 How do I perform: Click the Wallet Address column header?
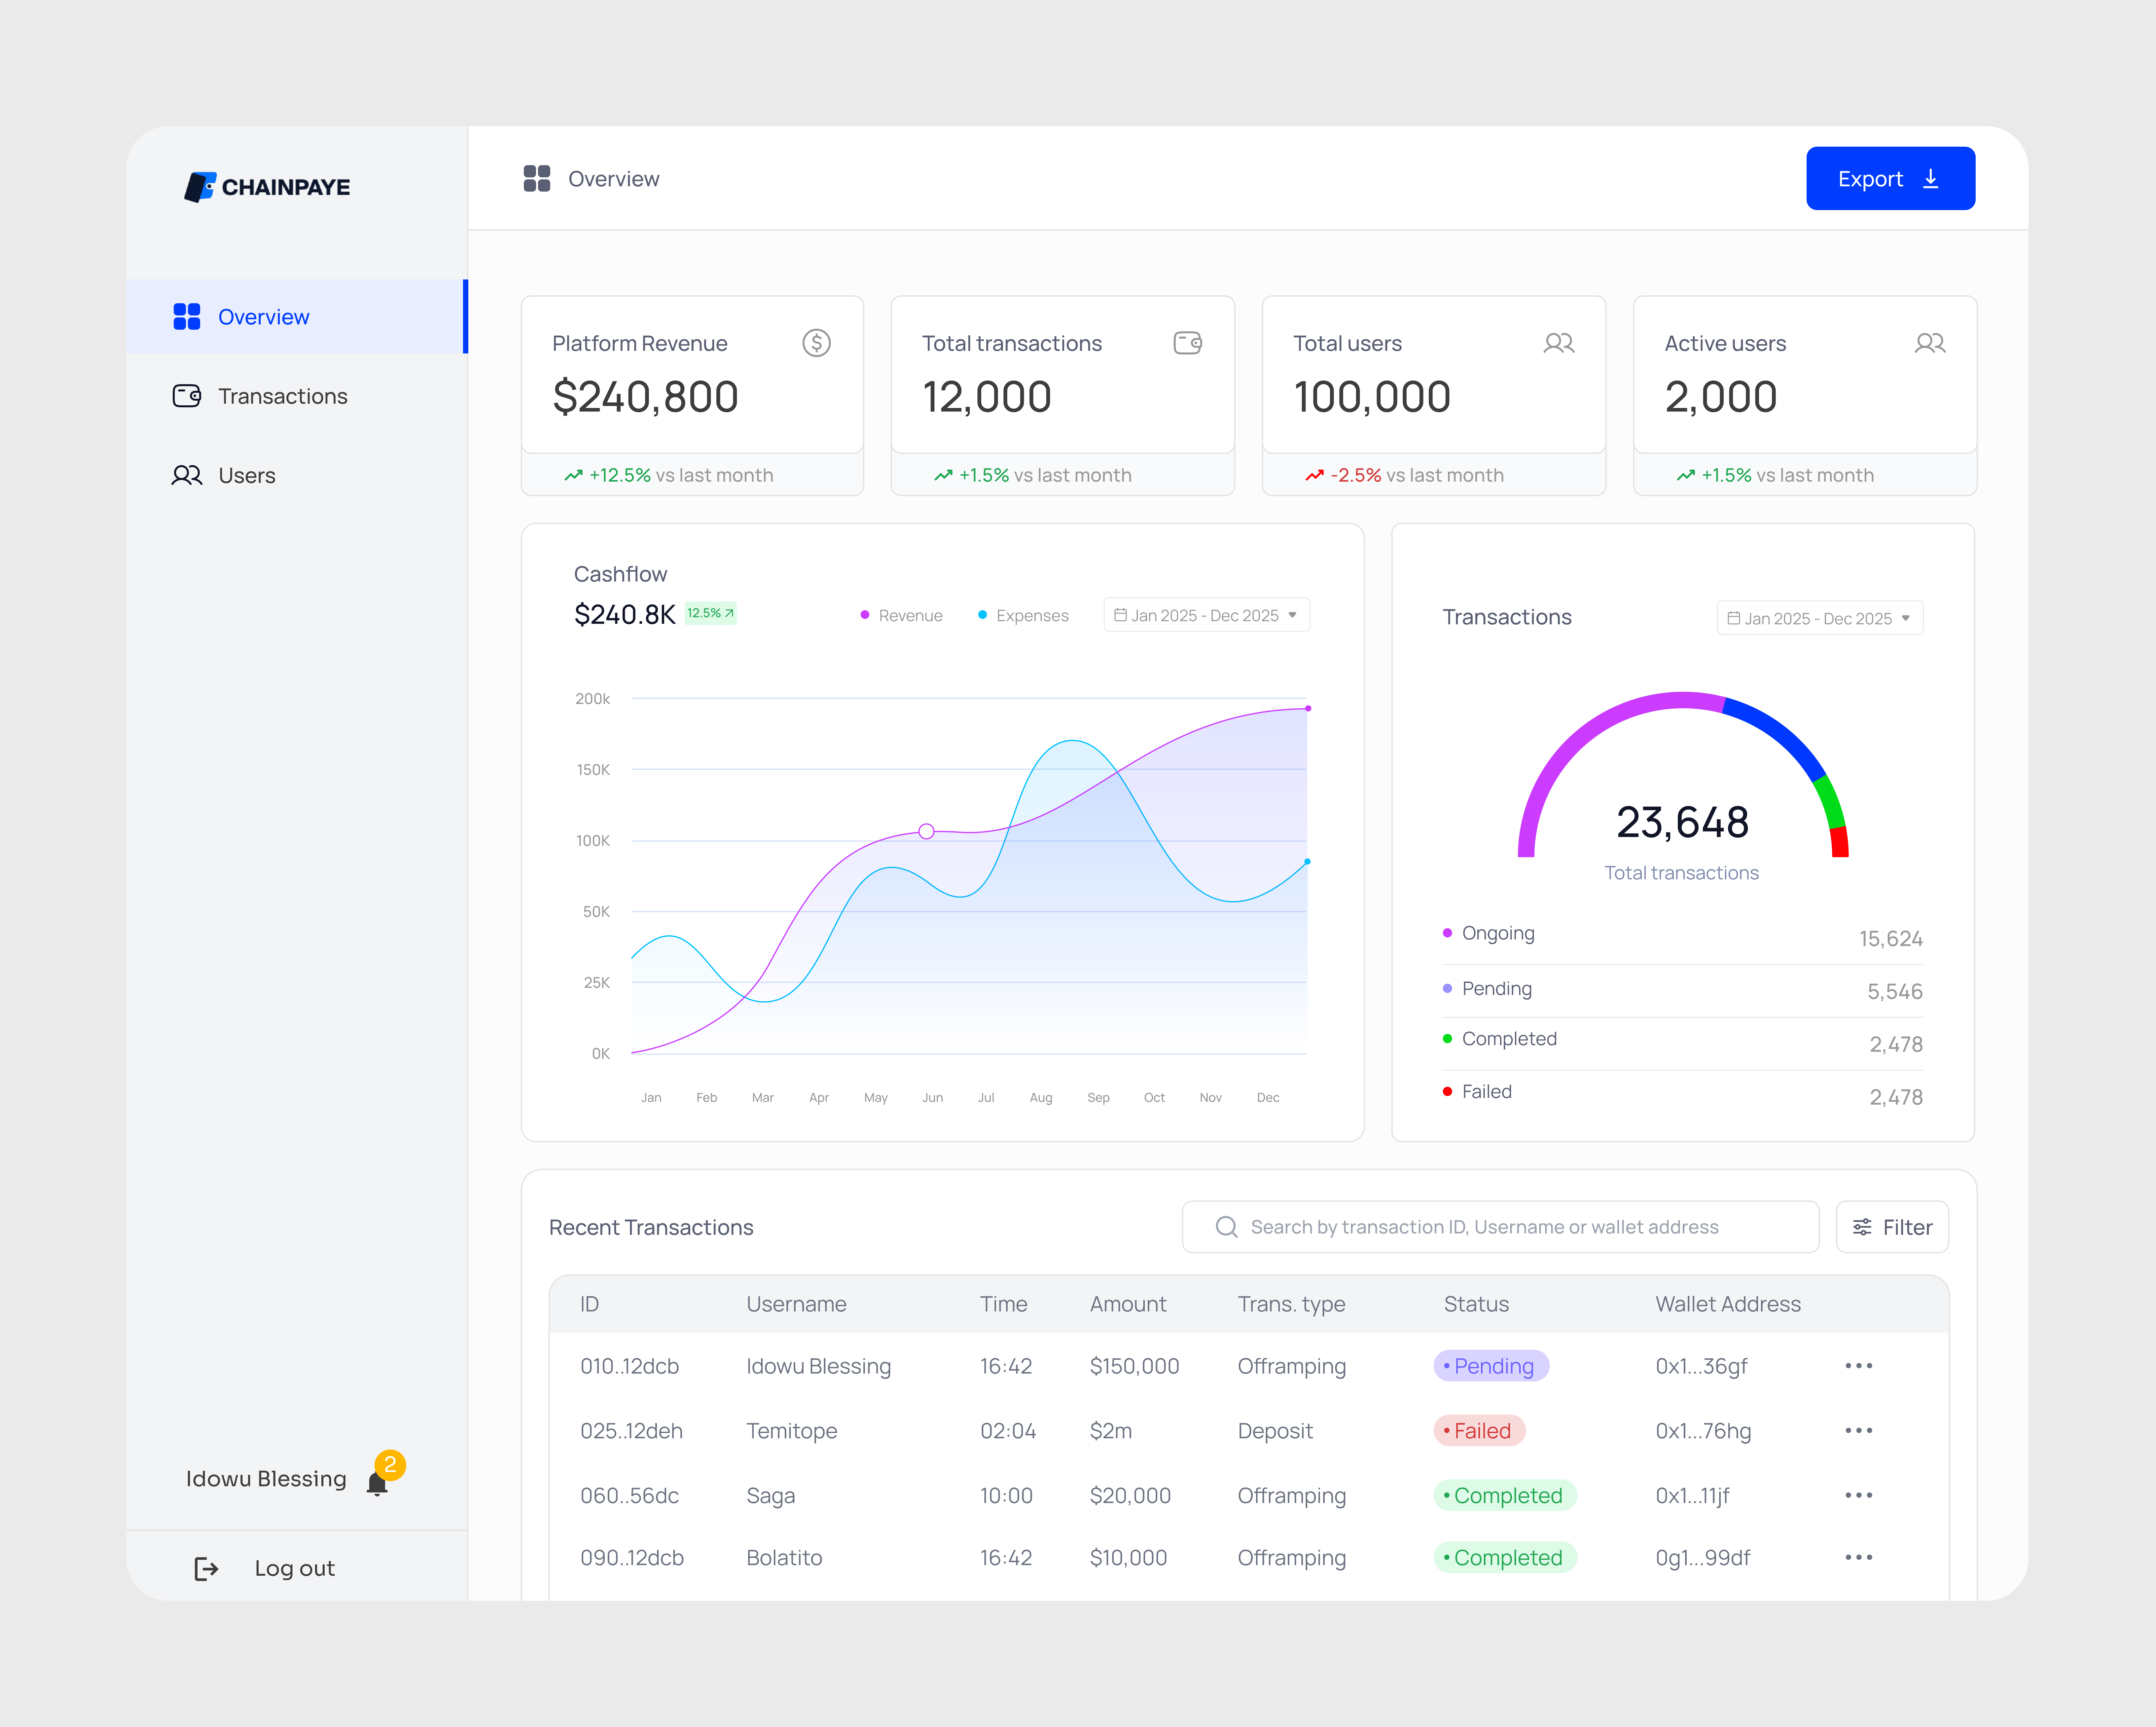coord(1728,1304)
